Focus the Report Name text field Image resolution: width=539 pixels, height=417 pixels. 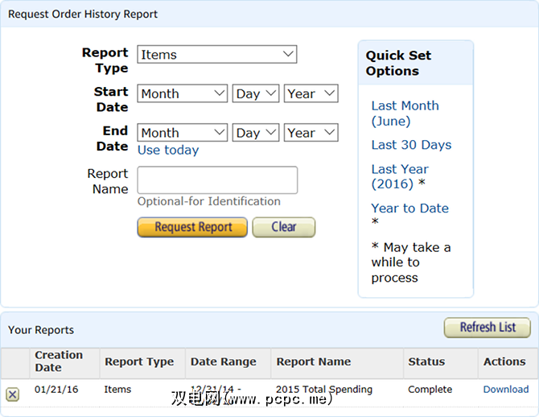click(217, 180)
